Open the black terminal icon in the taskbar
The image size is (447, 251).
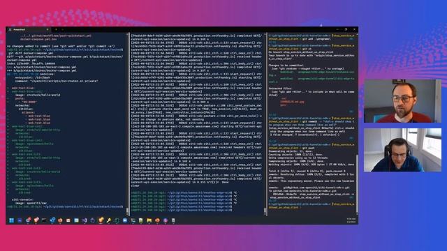tap(44, 220)
